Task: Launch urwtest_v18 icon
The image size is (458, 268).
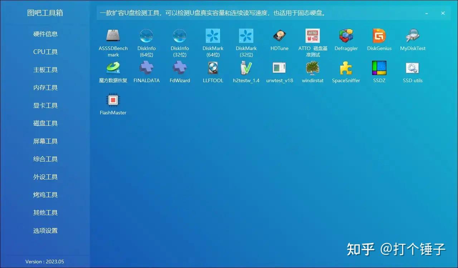Action: (x=279, y=68)
